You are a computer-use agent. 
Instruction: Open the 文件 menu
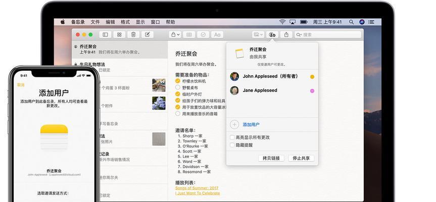point(95,22)
